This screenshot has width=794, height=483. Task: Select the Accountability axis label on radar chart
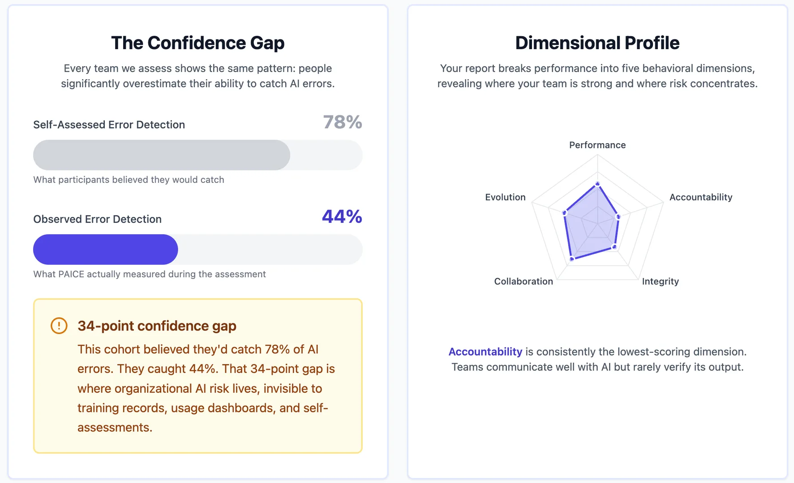coord(700,197)
